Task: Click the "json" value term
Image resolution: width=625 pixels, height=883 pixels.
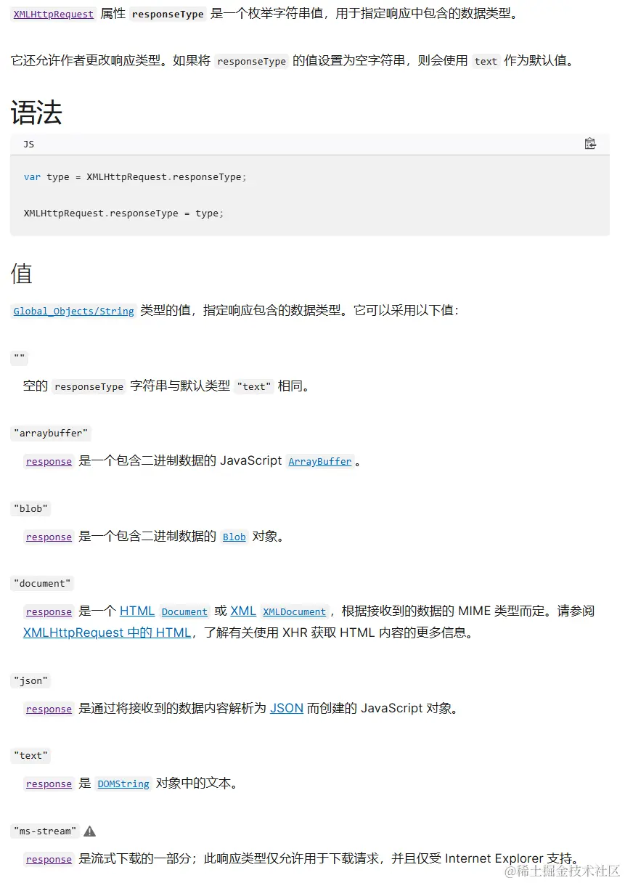Action: coord(31,680)
